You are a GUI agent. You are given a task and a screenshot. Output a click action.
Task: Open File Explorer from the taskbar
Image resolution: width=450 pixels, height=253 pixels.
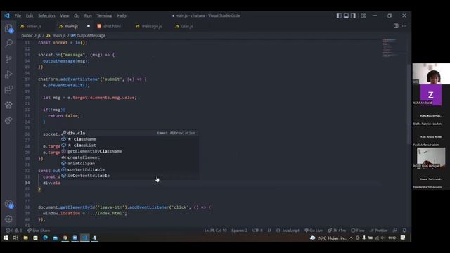click(x=25, y=238)
